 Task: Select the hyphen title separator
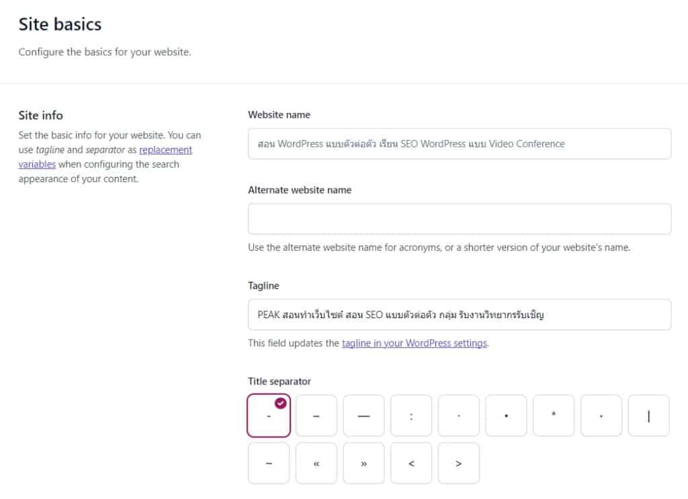pyautogui.click(x=269, y=416)
